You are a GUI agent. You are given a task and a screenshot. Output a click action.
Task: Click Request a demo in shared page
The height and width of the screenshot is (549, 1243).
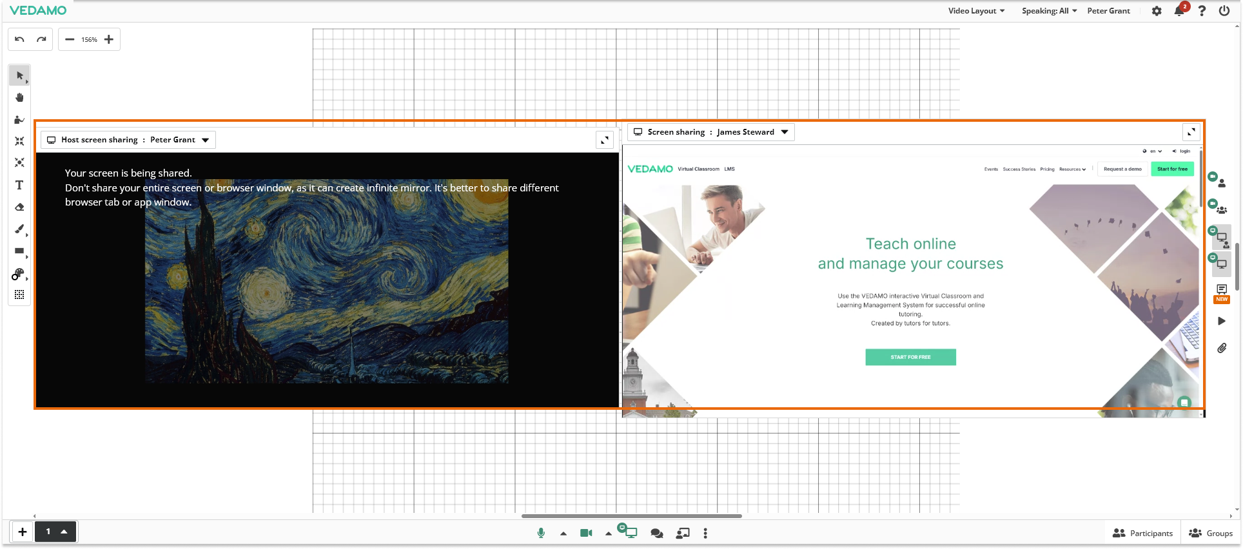point(1122,169)
